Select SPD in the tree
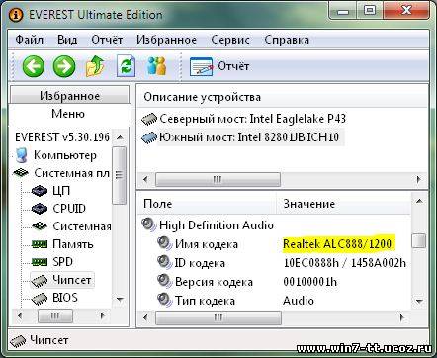Image resolution: width=437 pixels, height=358 pixels. 62,262
